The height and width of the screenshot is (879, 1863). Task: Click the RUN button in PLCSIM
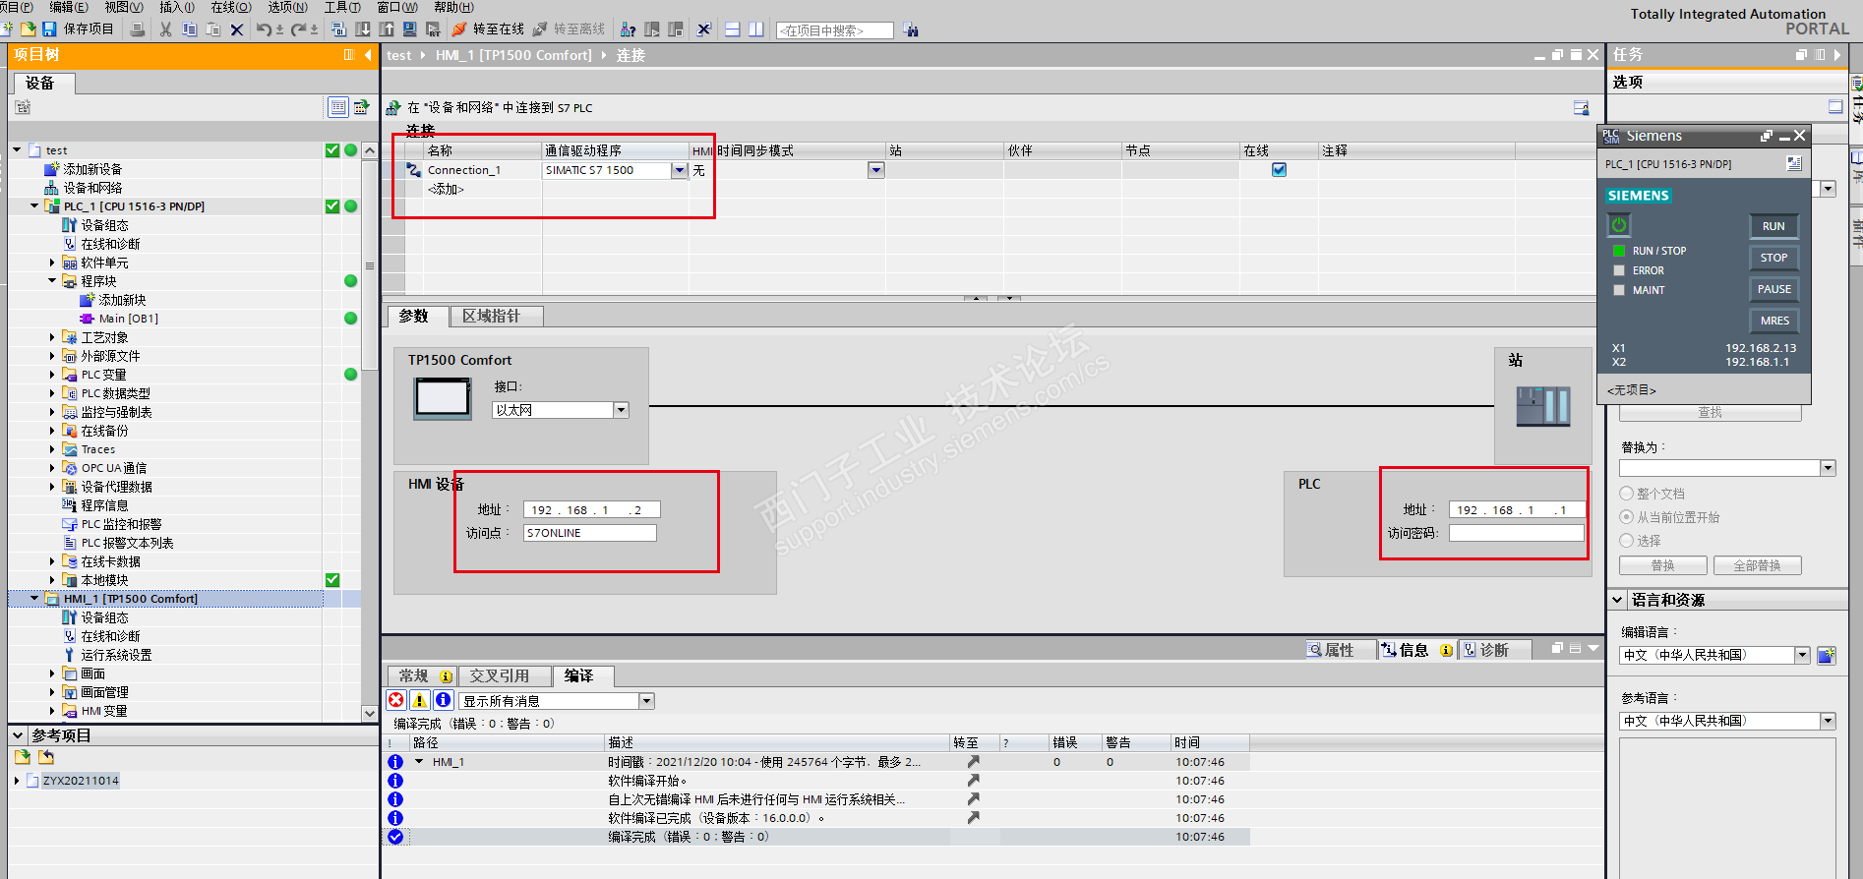pyautogui.click(x=1773, y=226)
